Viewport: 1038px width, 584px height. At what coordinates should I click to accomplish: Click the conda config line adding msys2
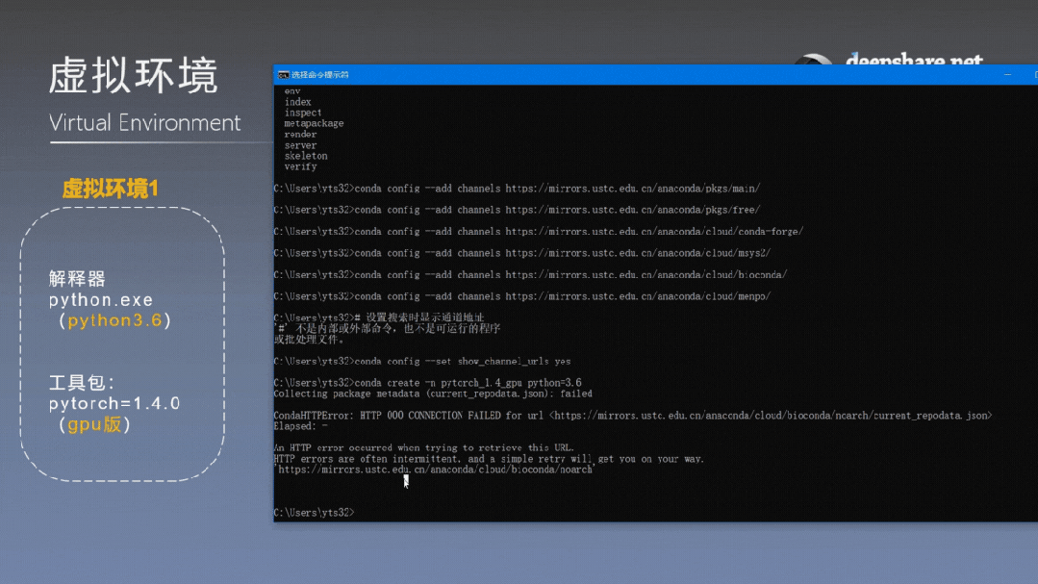pos(522,253)
